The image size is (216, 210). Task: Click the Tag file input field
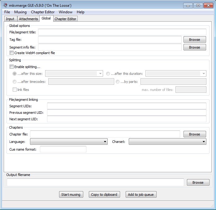tap(110, 40)
